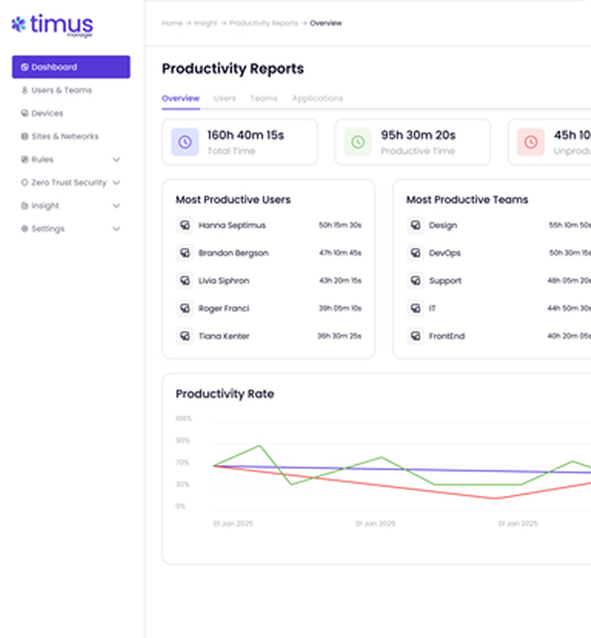The image size is (591, 638).
Task: Open the Dashboard menu item
Action: tap(71, 67)
